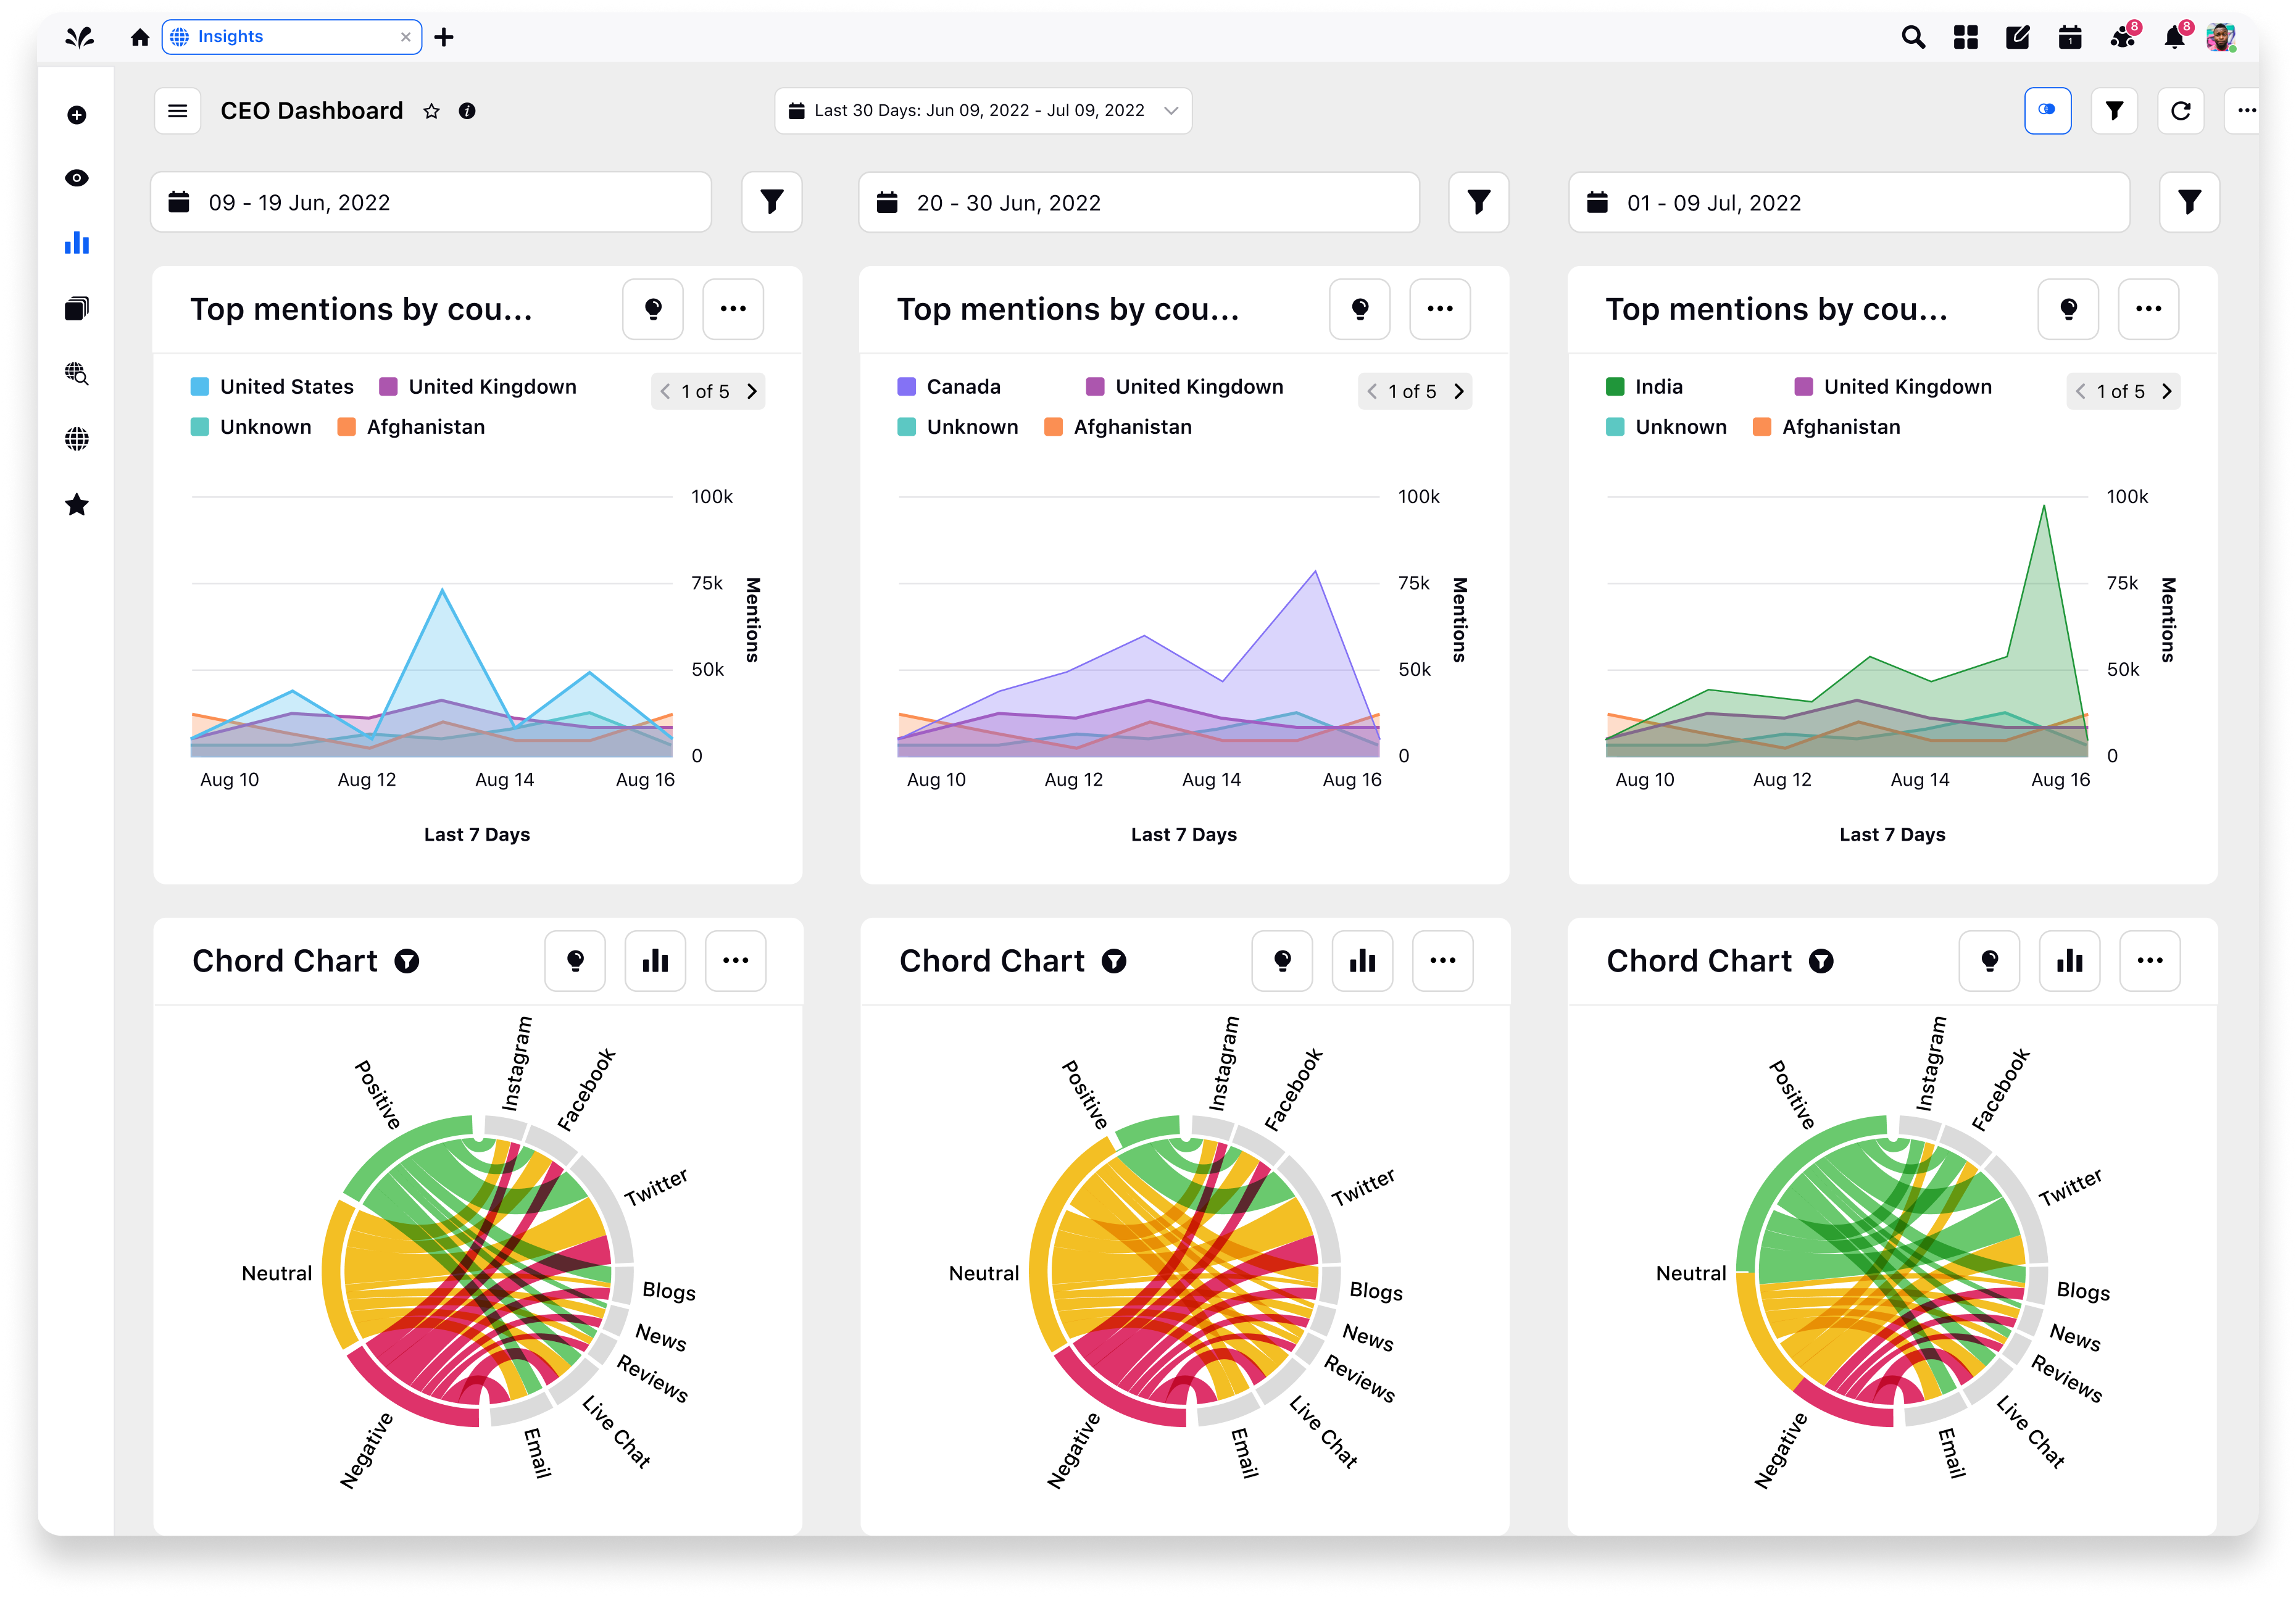2296x1598 pixels.
Task: Open the three-dot menu on India mentions widget
Action: (x=2148, y=309)
